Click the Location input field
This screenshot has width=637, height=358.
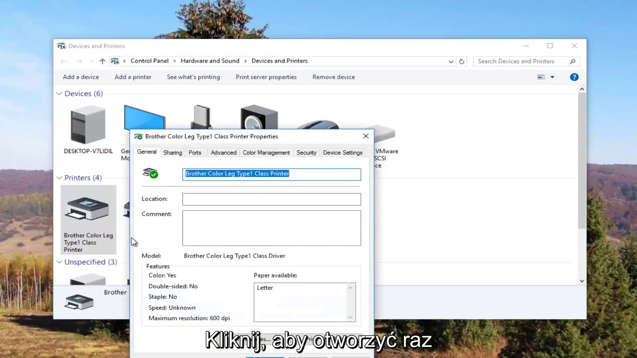click(272, 199)
